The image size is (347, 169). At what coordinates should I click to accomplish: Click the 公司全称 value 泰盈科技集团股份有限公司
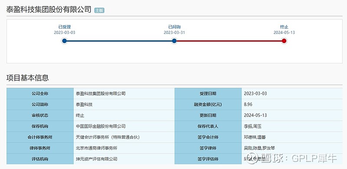(x=101, y=93)
